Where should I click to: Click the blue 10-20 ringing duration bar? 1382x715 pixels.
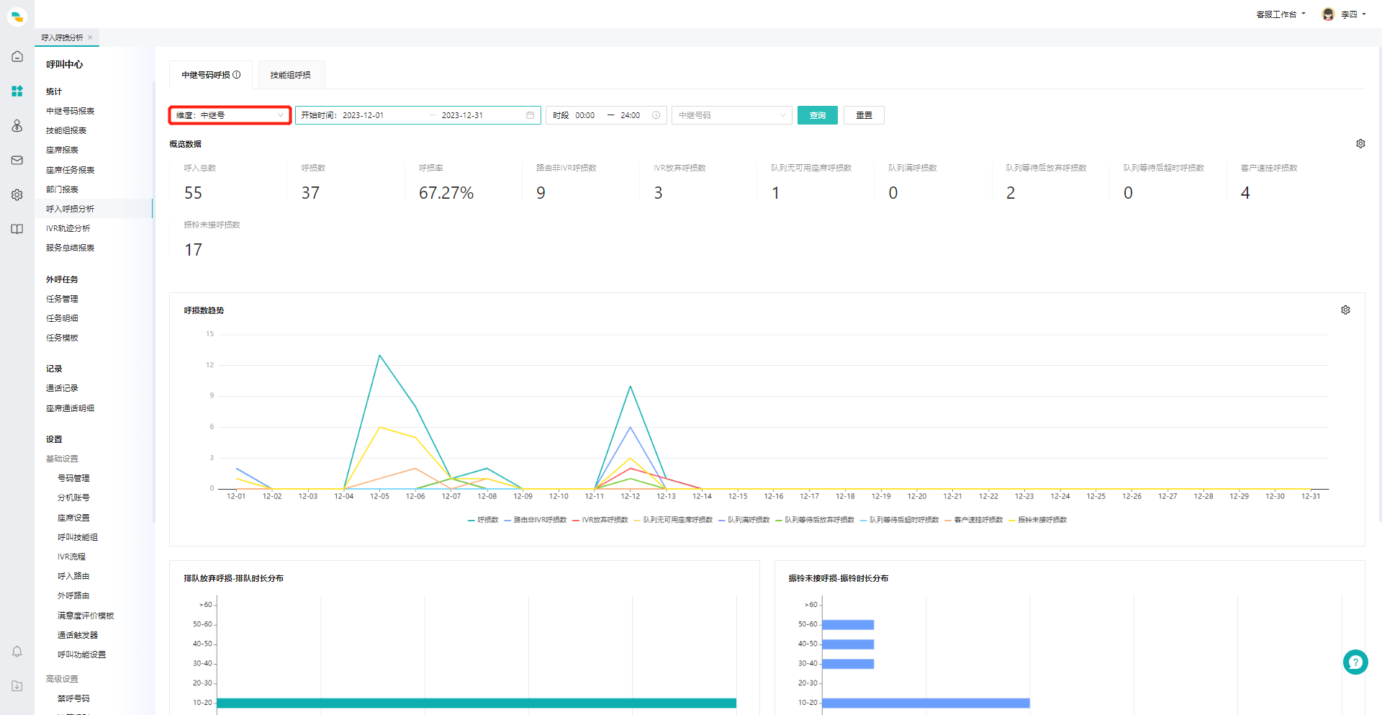[926, 703]
